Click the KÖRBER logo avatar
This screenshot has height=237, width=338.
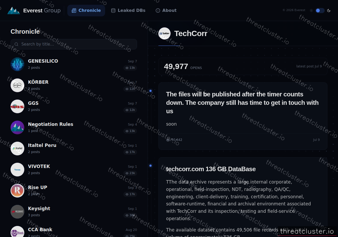17,85
